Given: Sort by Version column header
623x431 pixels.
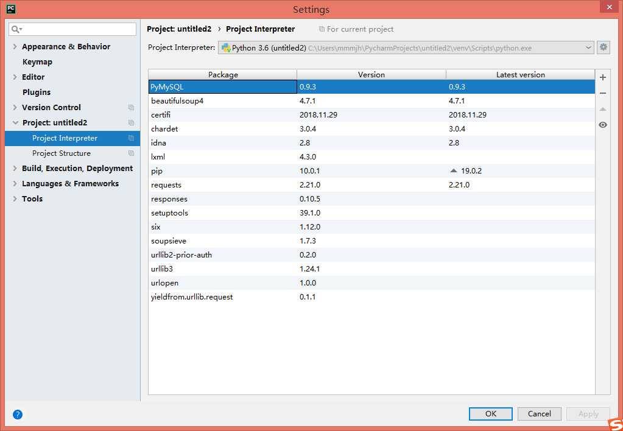Looking at the screenshot, I should 371,75.
